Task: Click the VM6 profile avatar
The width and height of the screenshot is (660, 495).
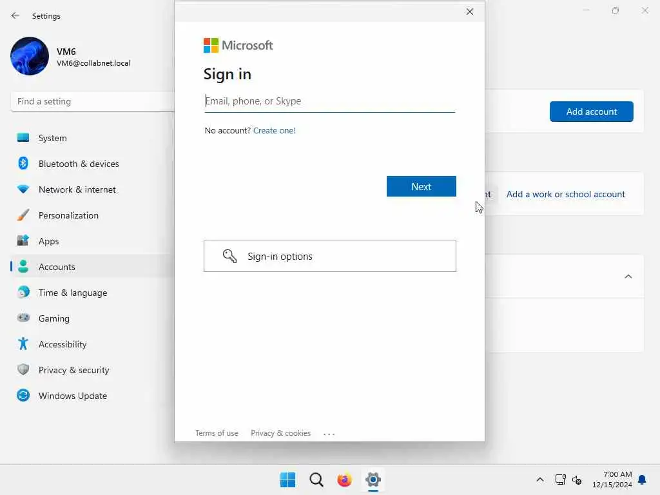Action: (30, 56)
